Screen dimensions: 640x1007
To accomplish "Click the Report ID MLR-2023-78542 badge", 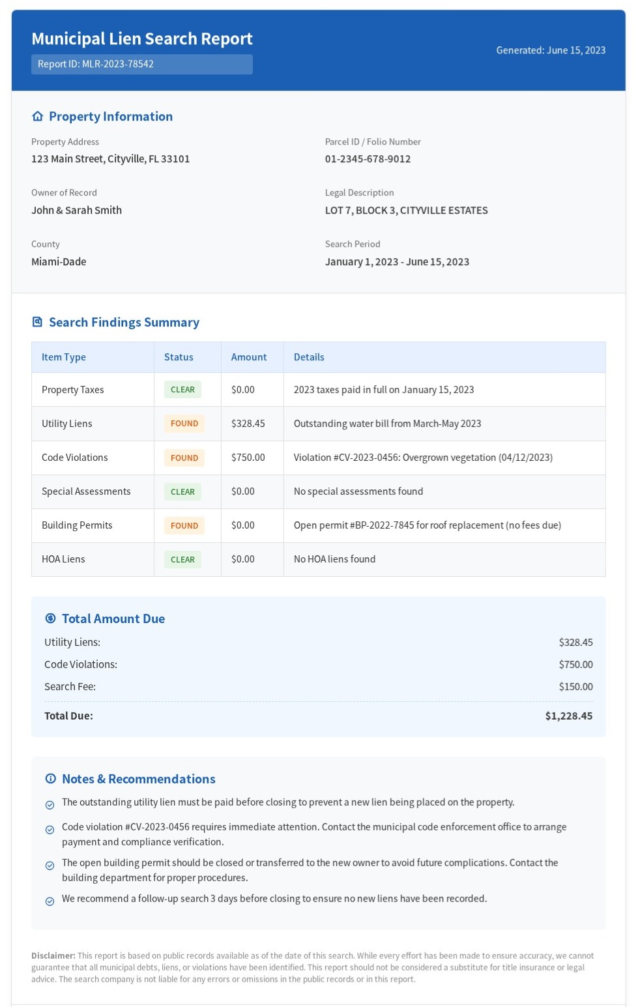I will click(141, 64).
